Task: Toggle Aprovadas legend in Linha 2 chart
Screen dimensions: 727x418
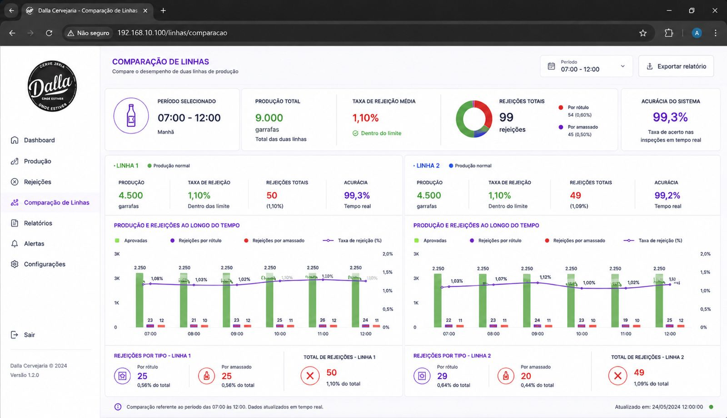Action: coord(431,241)
